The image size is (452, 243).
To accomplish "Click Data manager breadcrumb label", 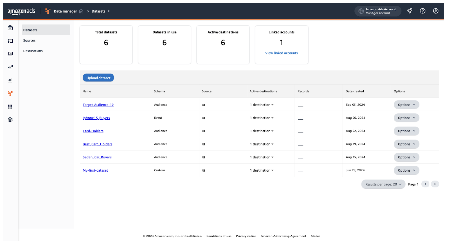I will [66, 11].
